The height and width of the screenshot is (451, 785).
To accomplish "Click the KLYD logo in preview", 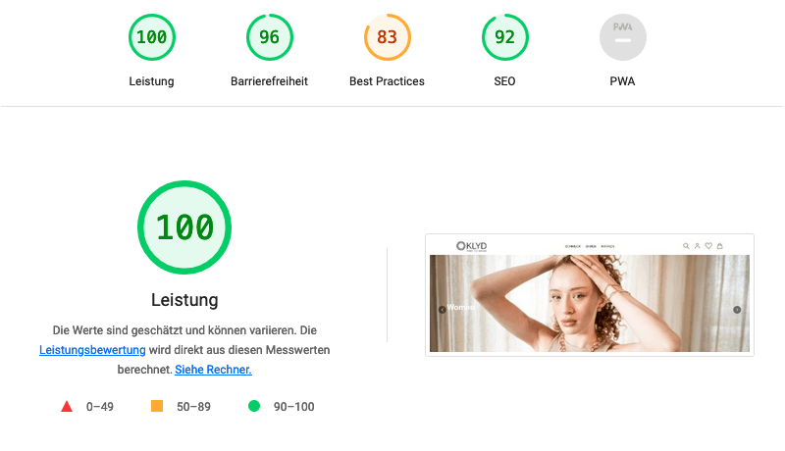I will point(471,246).
